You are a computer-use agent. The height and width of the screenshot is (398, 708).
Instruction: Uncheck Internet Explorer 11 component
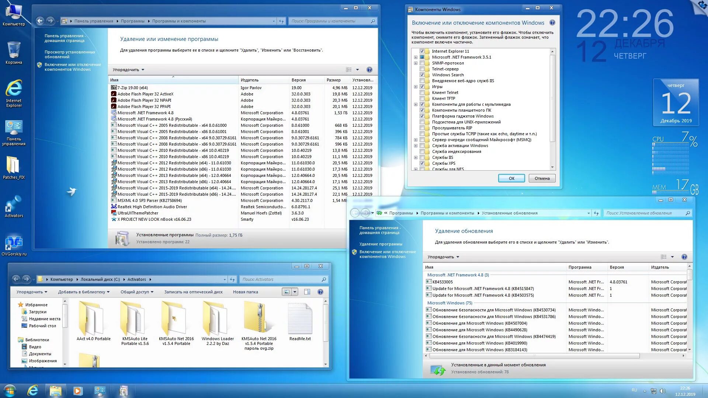pos(422,51)
